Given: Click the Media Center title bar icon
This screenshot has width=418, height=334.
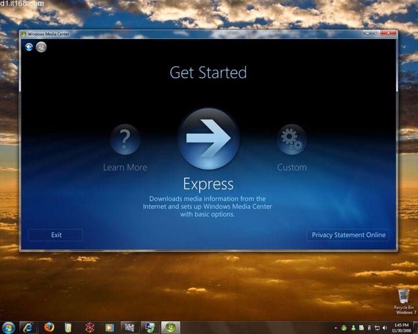Looking at the screenshot, I should click(24, 34).
